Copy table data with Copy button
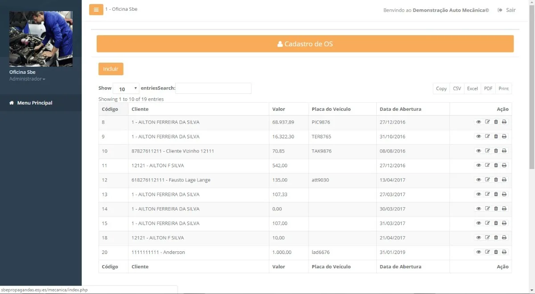The image size is (535, 294). pyautogui.click(x=441, y=89)
